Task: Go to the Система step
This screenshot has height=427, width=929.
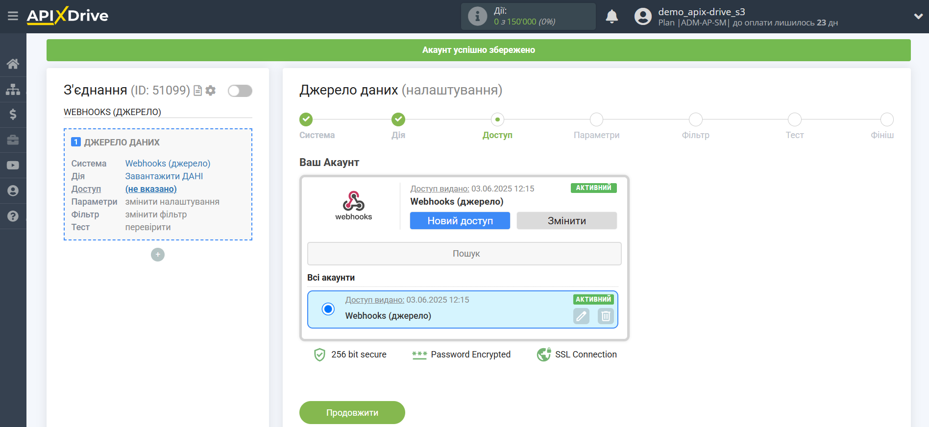Action: pos(306,119)
